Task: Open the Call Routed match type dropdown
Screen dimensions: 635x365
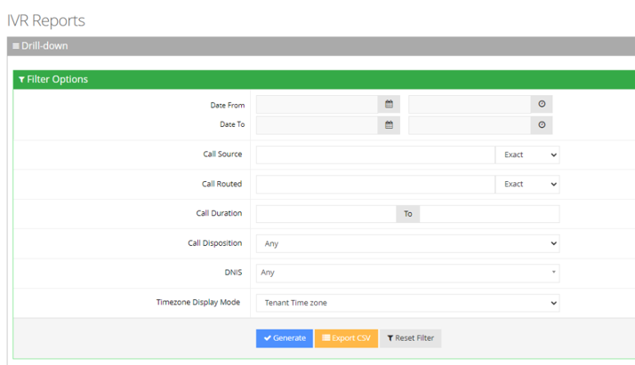Action: click(527, 185)
